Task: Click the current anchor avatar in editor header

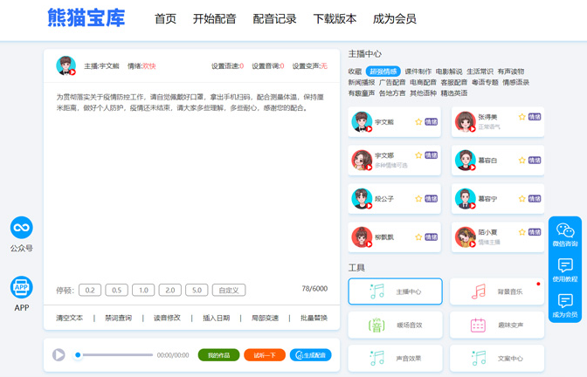Action: pos(66,65)
